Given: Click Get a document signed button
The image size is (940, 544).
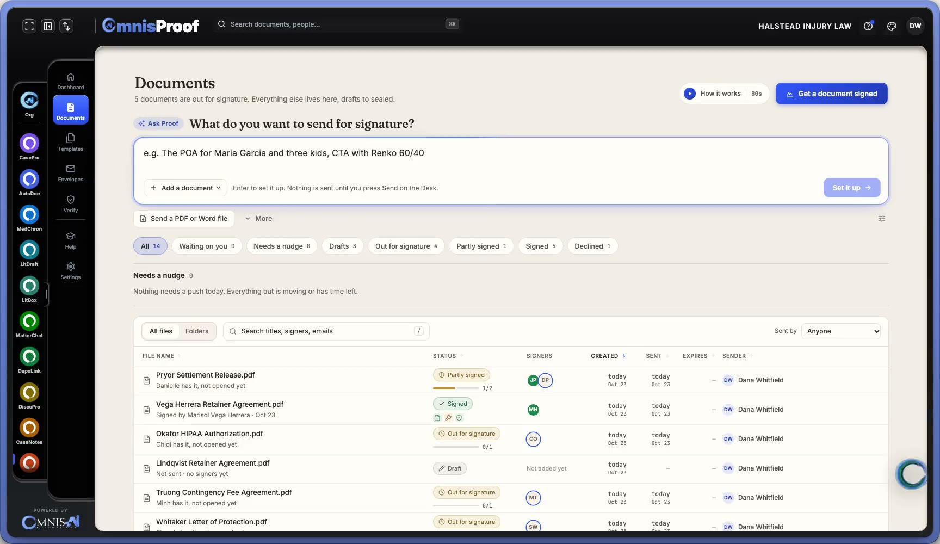Looking at the screenshot, I should click(x=831, y=94).
